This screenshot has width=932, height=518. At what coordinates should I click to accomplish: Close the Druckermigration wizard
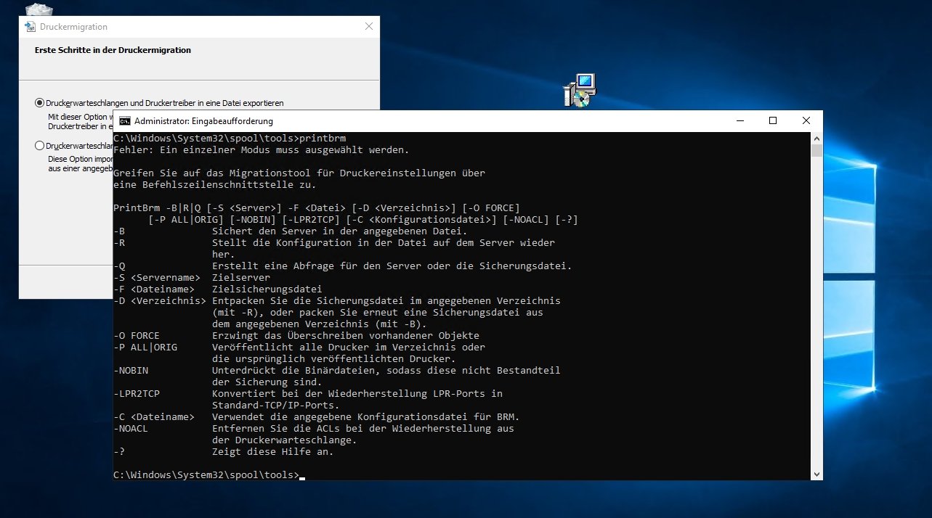point(368,26)
